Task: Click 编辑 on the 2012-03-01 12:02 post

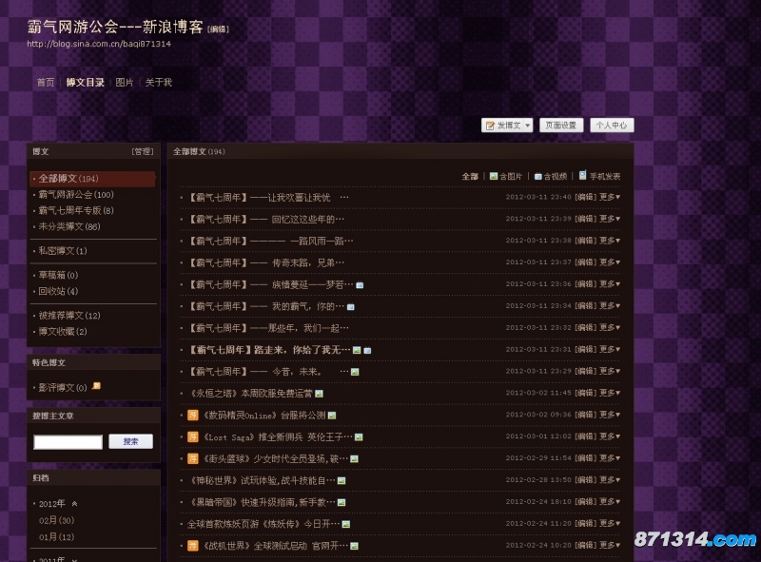Action: click(x=585, y=436)
